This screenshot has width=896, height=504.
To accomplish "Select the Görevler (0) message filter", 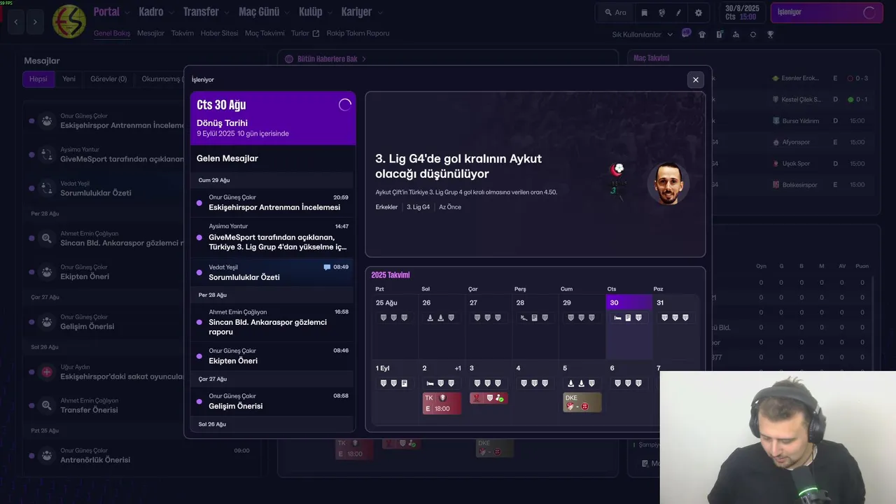I will pos(108,79).
